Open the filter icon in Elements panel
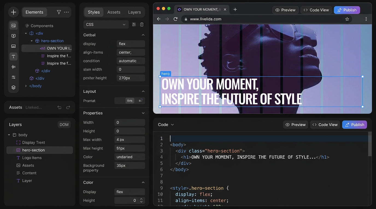This screenshot has width=376, height=209. pos(59,12)
